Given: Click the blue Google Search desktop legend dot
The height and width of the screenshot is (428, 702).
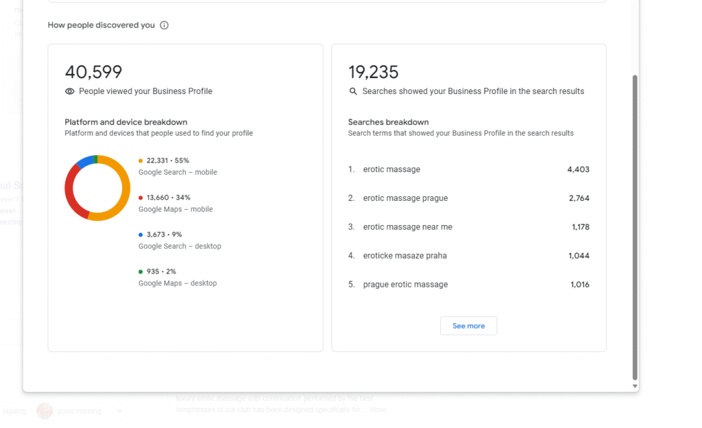Looking at the screenshot, I should [x=141, y=235].
